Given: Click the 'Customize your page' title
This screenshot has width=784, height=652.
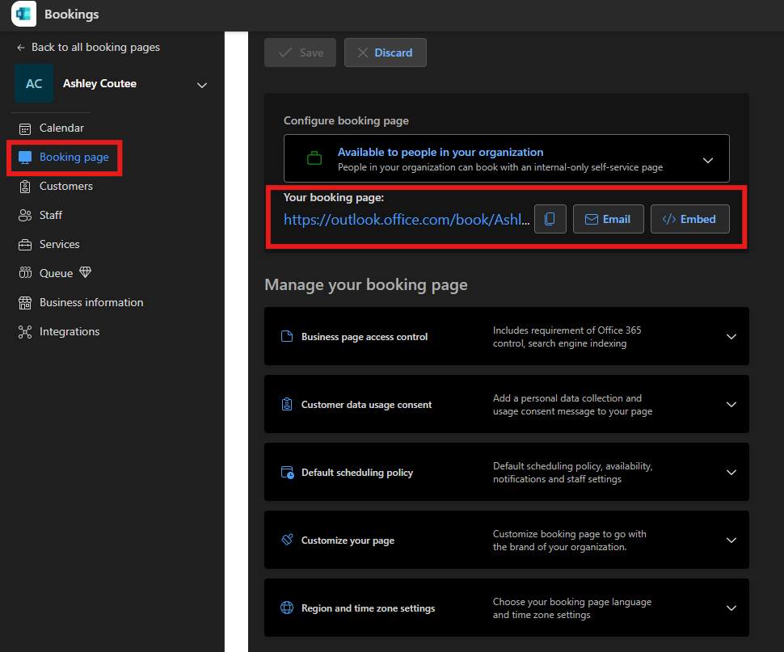Looking at the screenshot, I should [x=348, y=541].
